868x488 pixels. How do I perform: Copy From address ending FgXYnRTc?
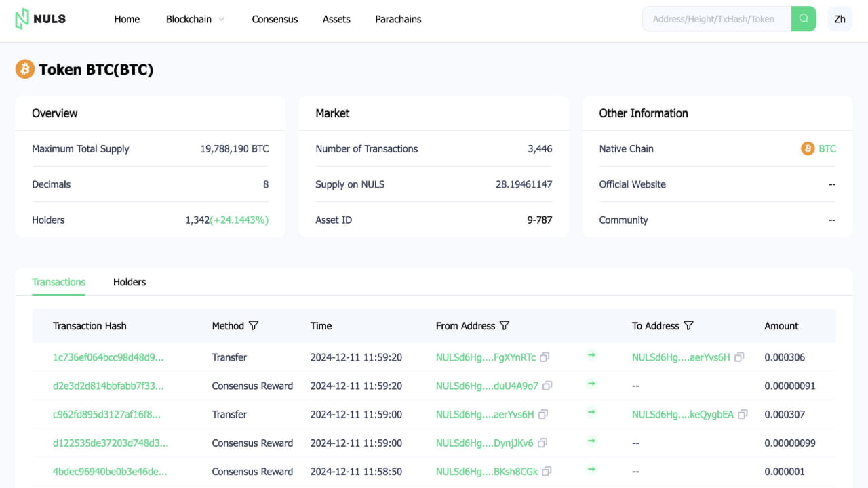[x=545, y=357]
